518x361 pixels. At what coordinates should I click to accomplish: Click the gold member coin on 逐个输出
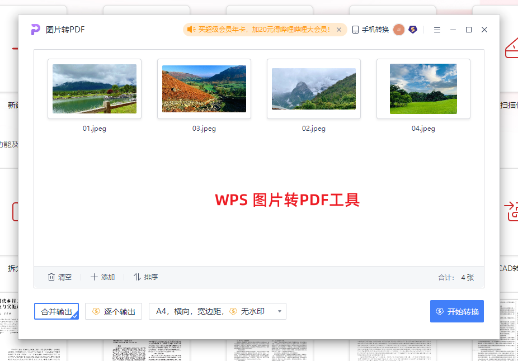click(96, 311)
